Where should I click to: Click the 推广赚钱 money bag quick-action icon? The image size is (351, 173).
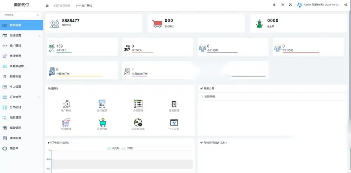pos(66,104)
